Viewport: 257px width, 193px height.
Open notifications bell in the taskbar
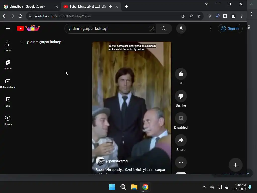point(250,187)
